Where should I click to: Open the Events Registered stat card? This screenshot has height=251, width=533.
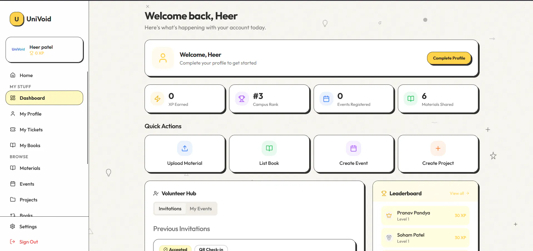[354, 99]
